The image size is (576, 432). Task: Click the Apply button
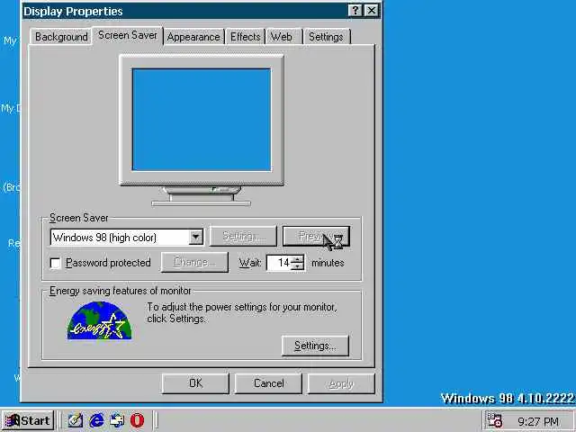click(x=341, y=383)
